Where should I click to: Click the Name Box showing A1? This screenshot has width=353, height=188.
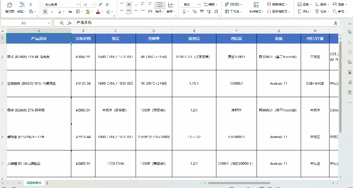26,23
